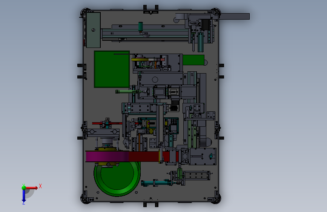Click the green Y axis ball of the triad
The height and width of the screenshot is (212, 327).
pos(24,187)
